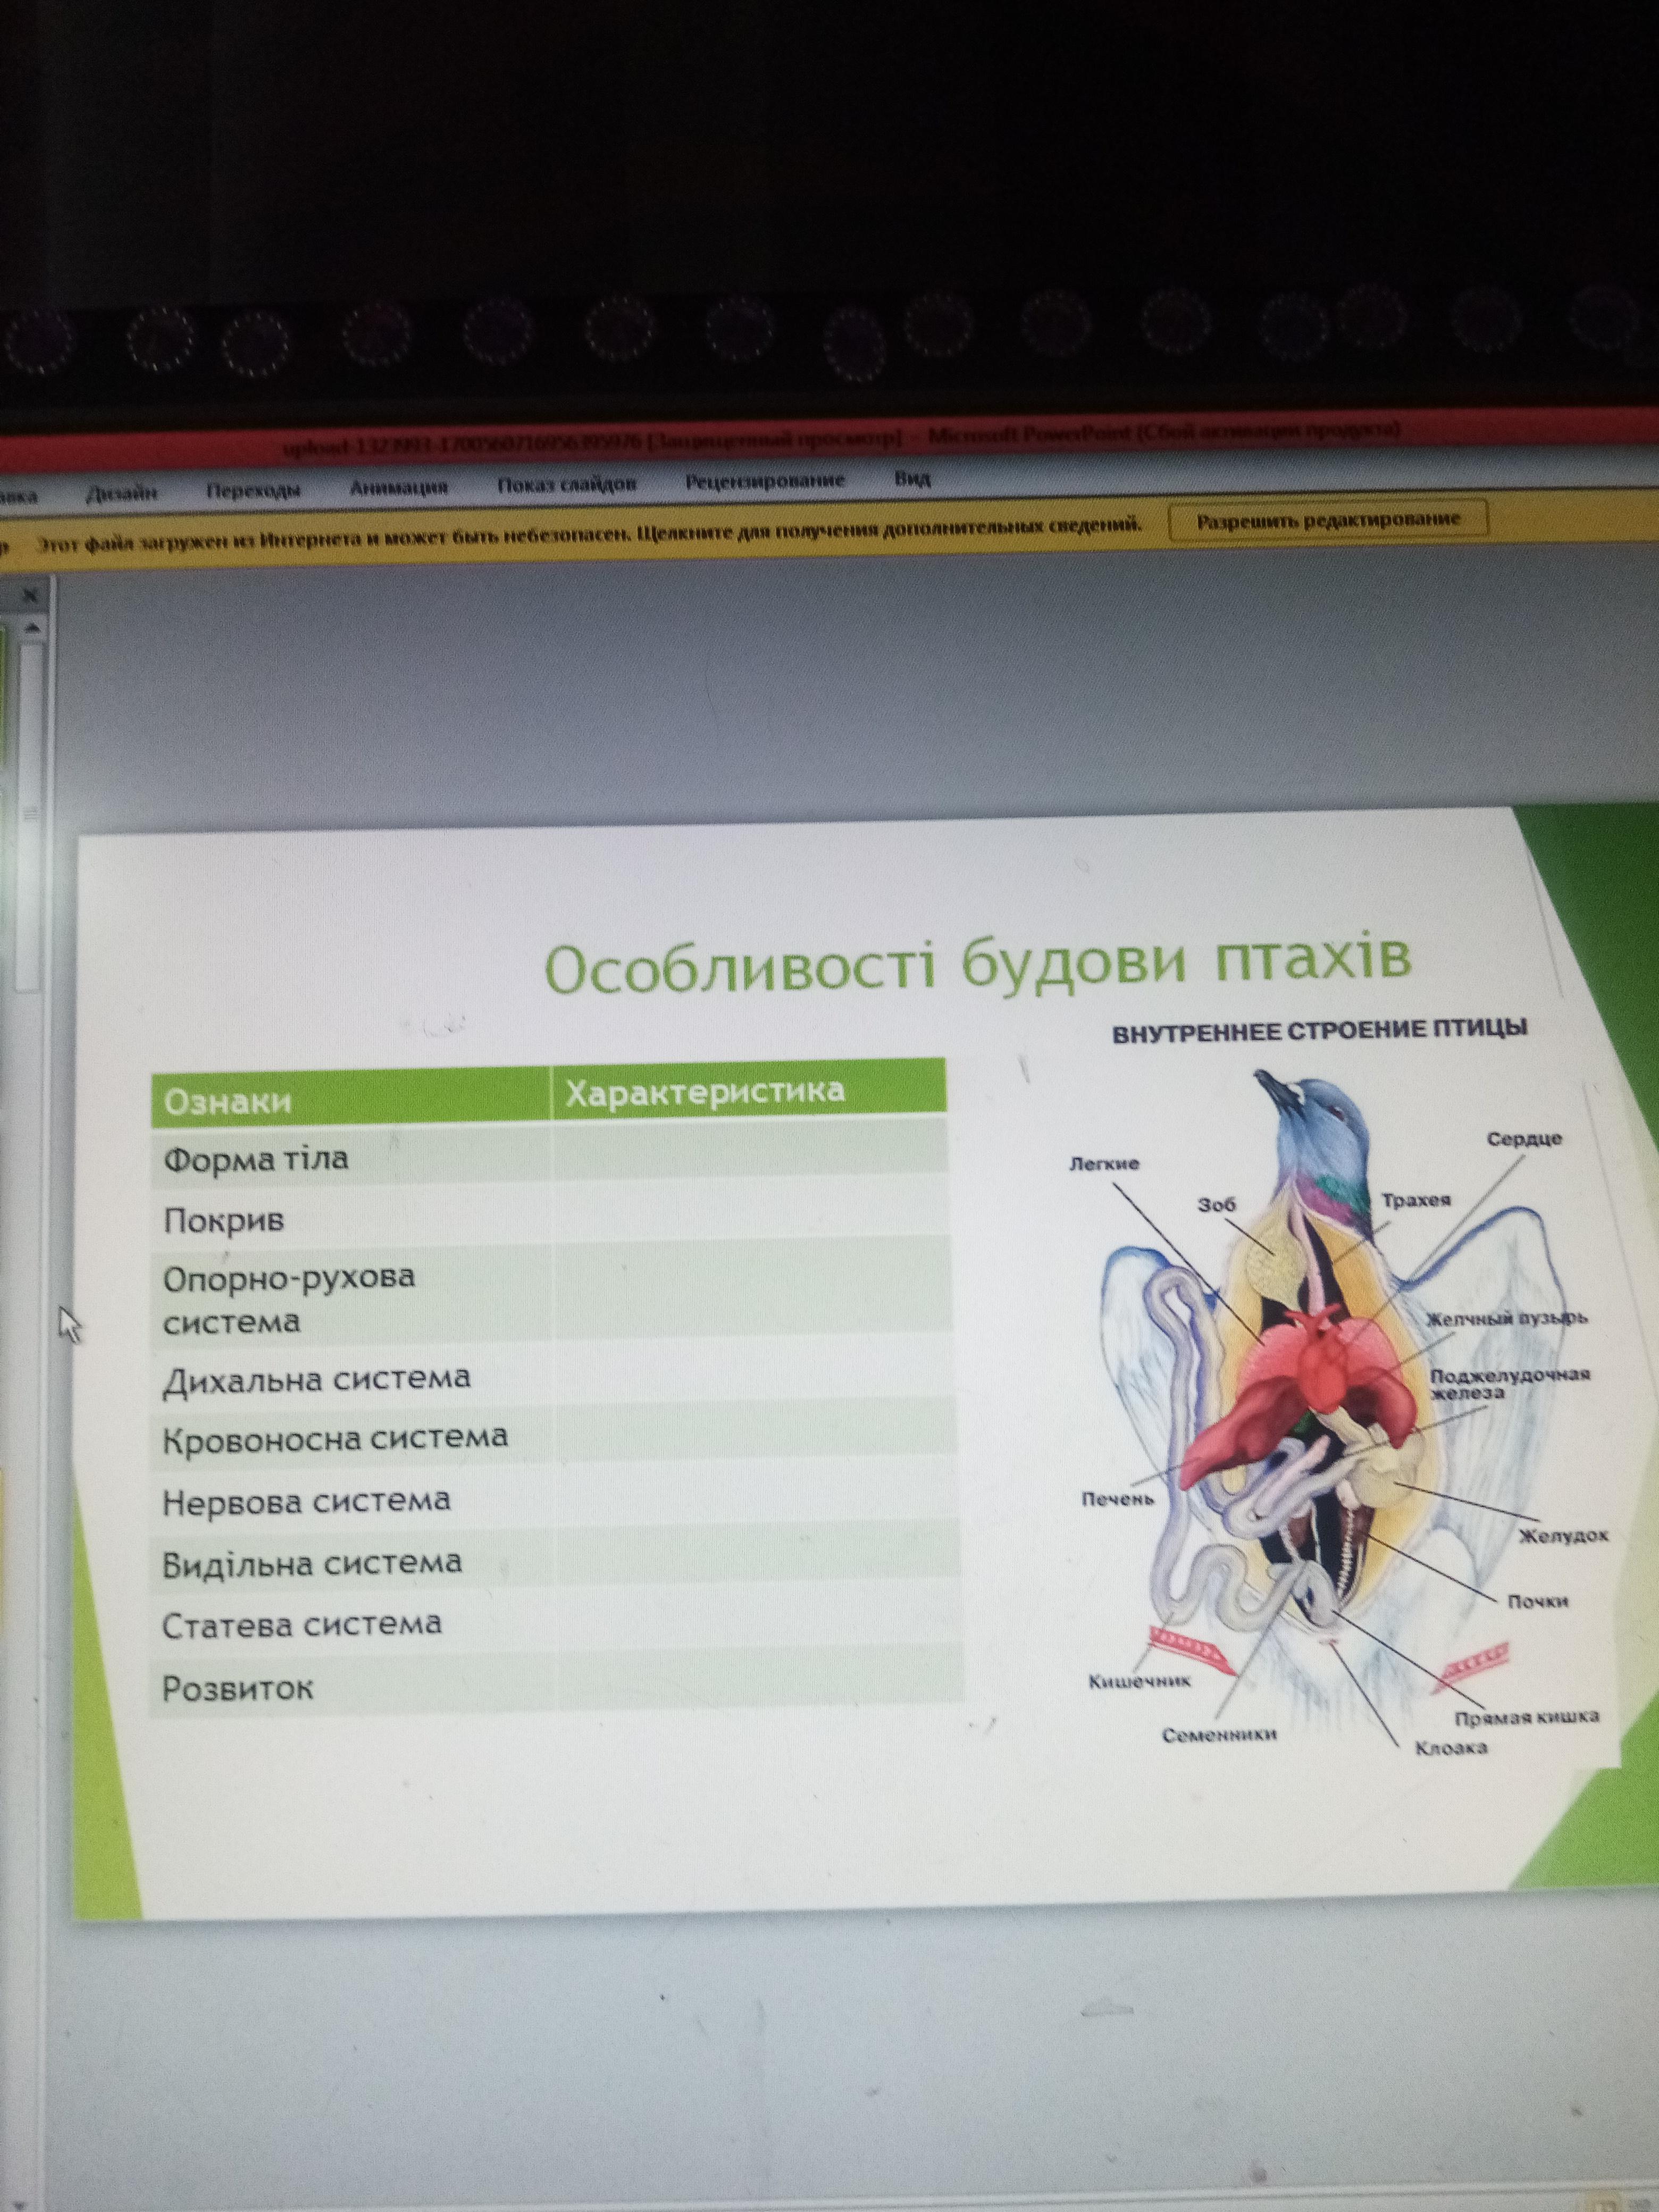This screenshot has width=1659, height=2212.
Task: Select the slide title Особливості будови птахів
Action: [x=978, y=965]
